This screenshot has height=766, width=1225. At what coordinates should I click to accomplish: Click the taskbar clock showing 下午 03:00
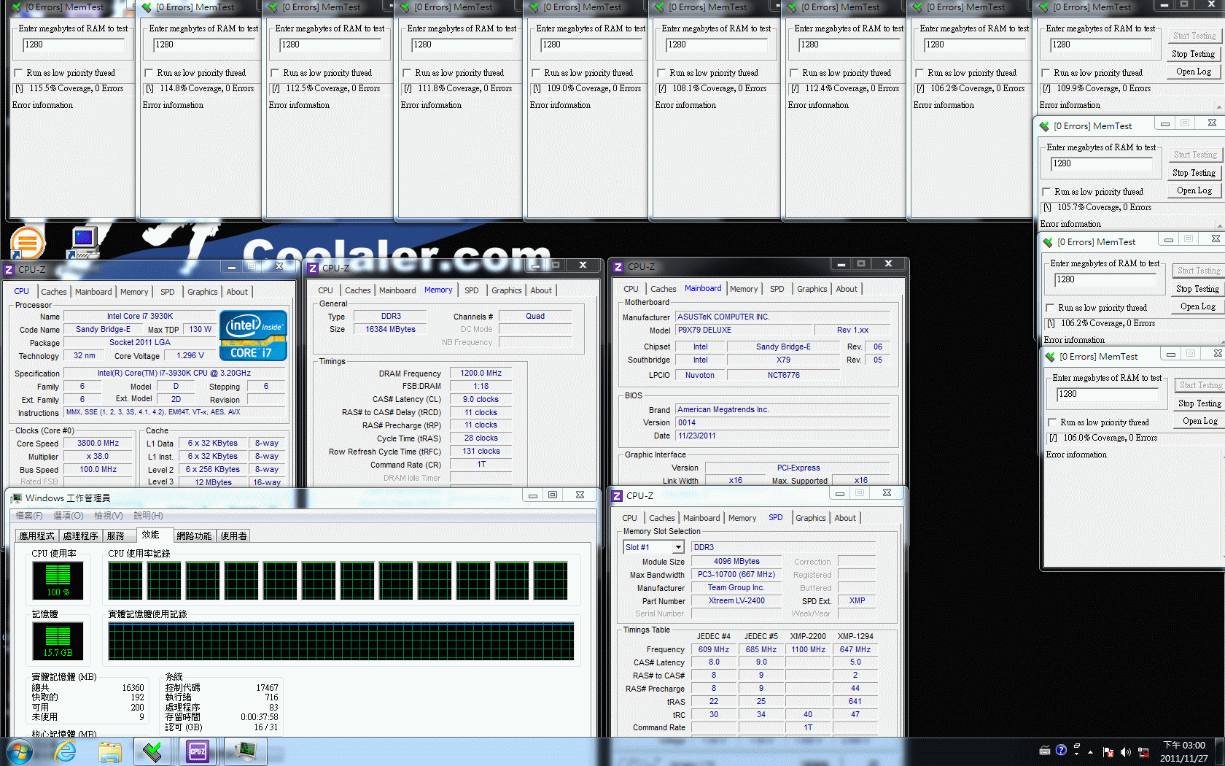(1184, 751)
